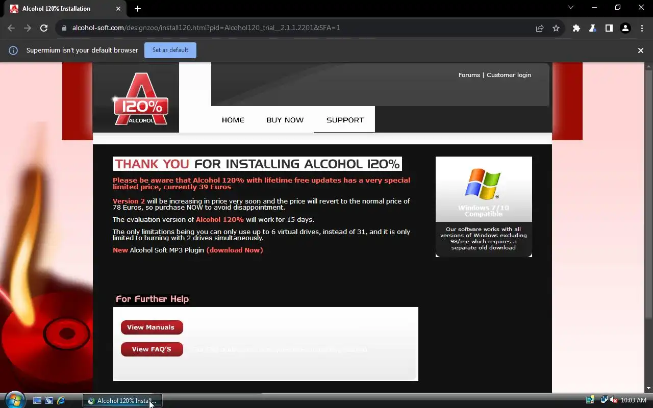Click the Version 2 red text
This screenshot has height=408, width=653.
(x=129, y=201)
